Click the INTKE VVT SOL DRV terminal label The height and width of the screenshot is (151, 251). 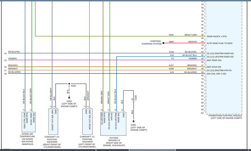[90, 120]
